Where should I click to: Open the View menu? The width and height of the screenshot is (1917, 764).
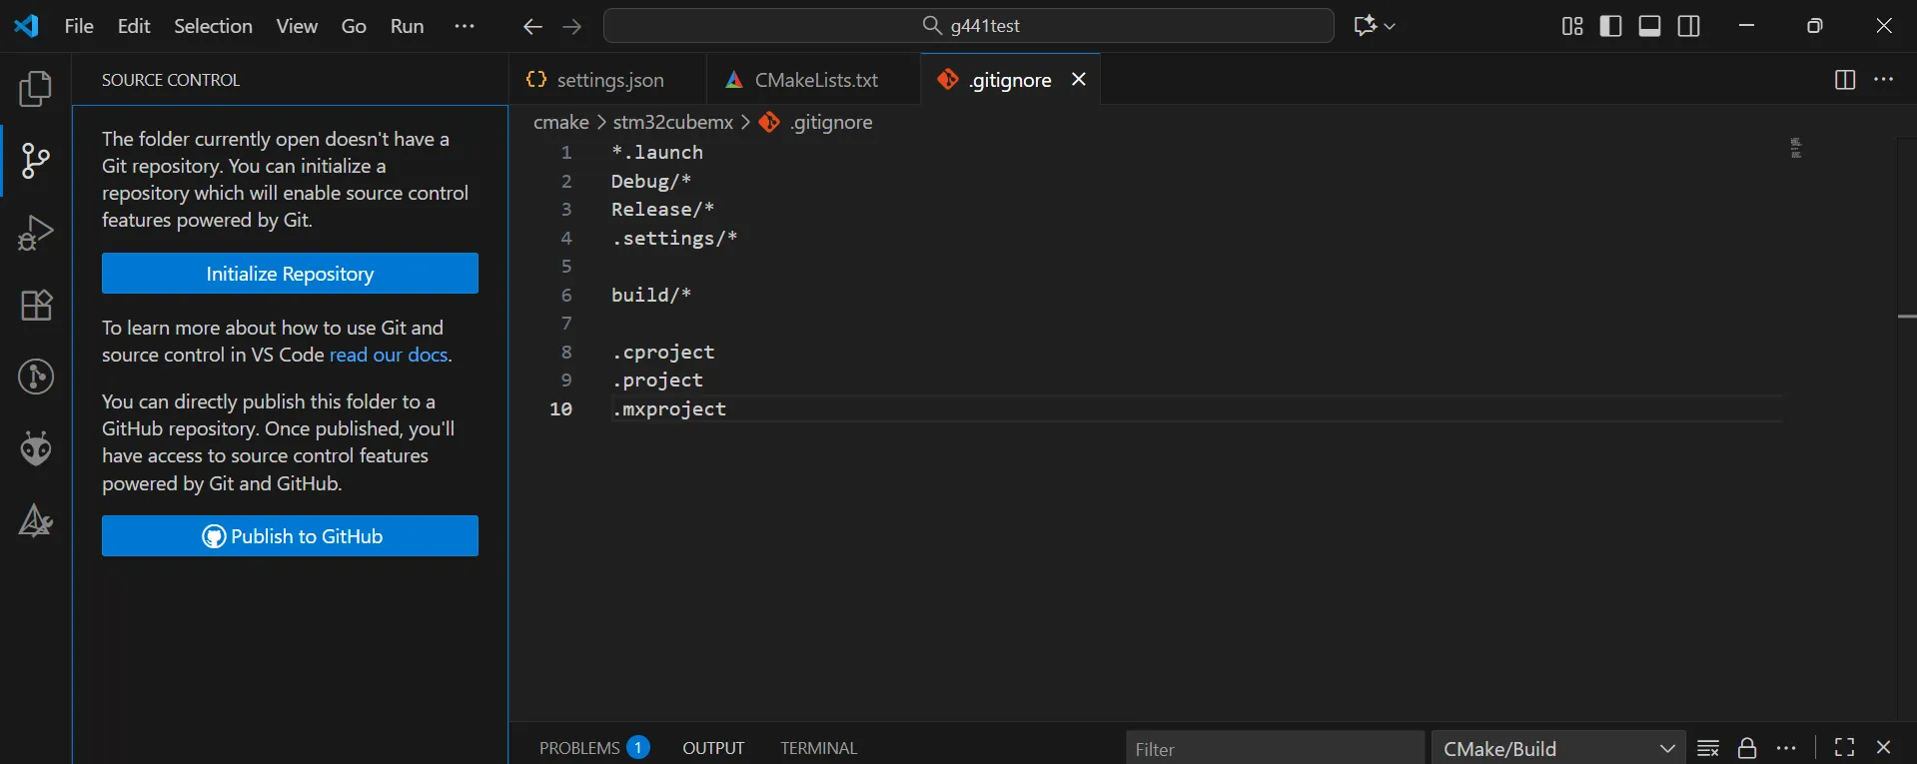[x=297, y=26]
